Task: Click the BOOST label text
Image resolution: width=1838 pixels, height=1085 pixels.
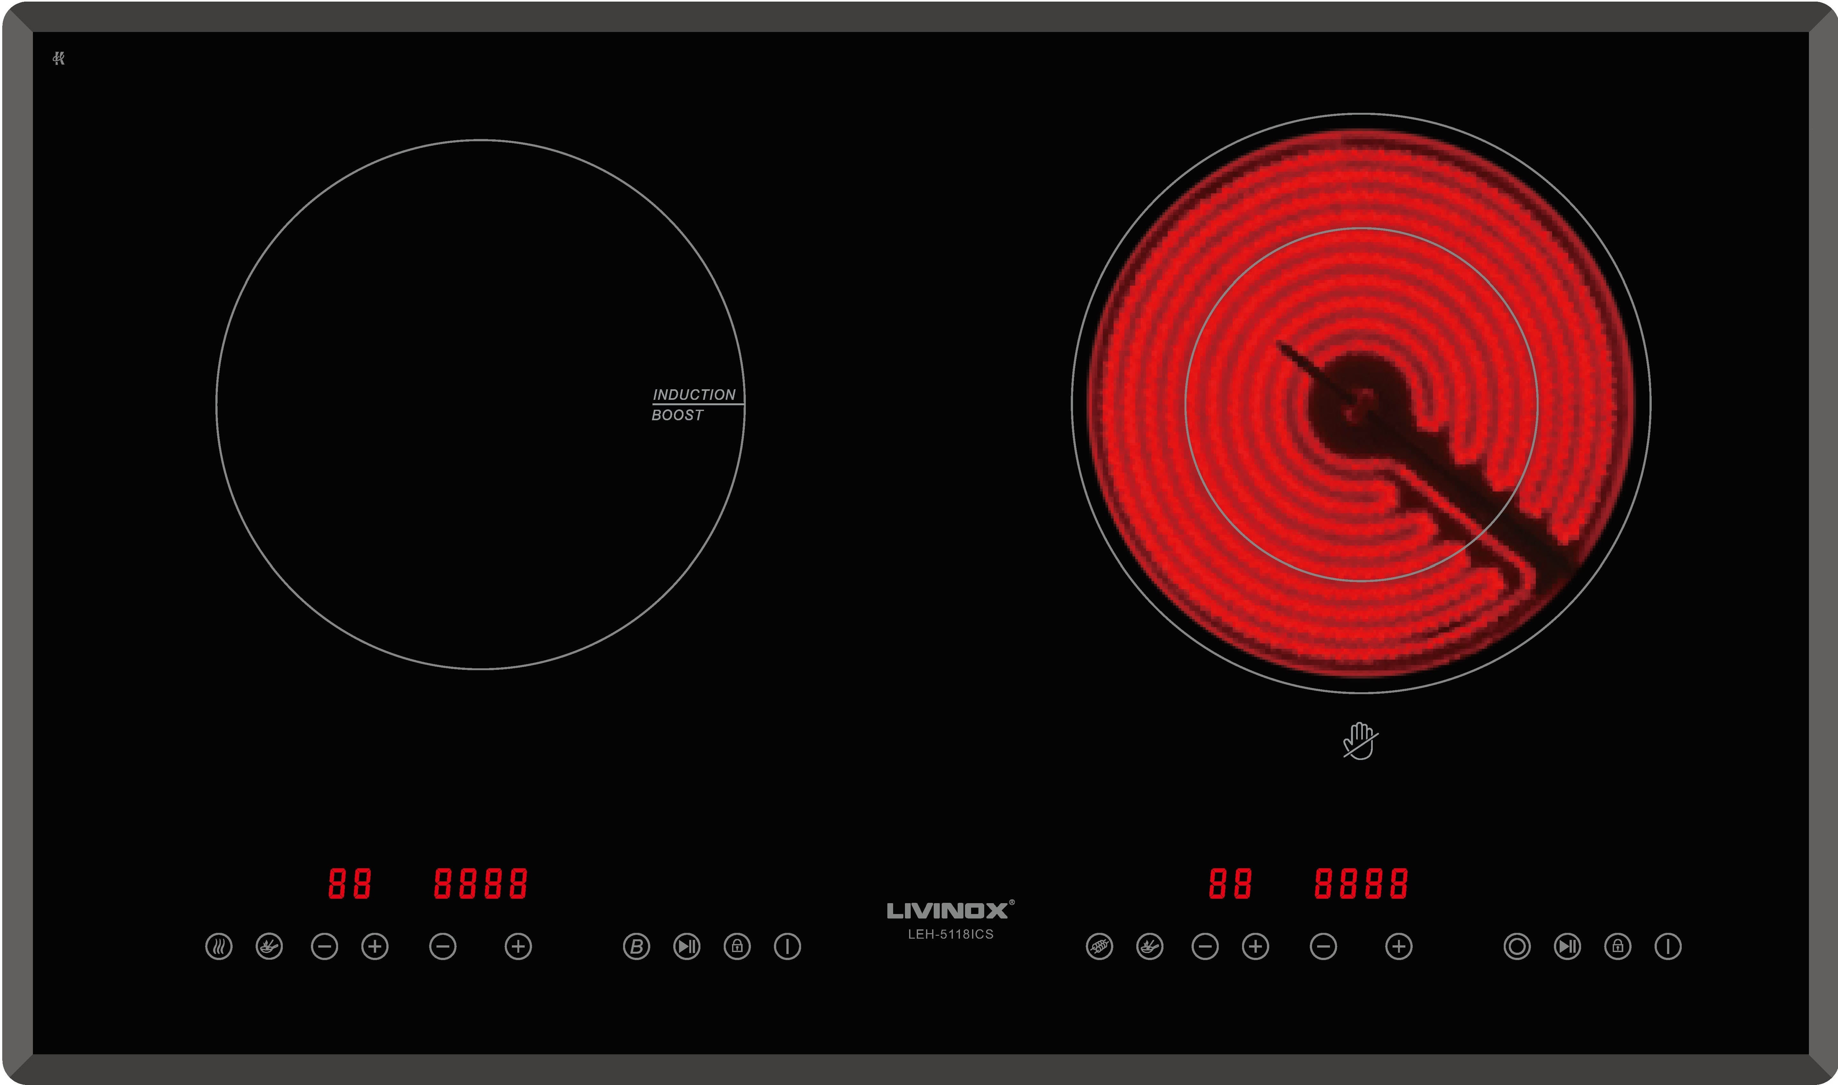Action: point(677,415)
